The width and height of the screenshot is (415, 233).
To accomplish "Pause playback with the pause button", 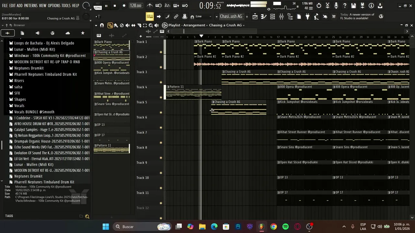I will point(106,6).
